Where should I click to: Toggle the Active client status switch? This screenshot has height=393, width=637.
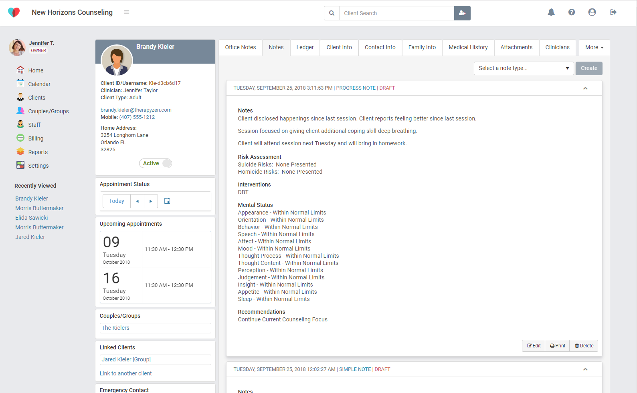156,163
